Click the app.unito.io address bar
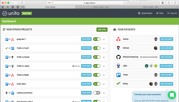Image resolution: width=179 pixels, height=102 pixels. click(x=90, y=3)
